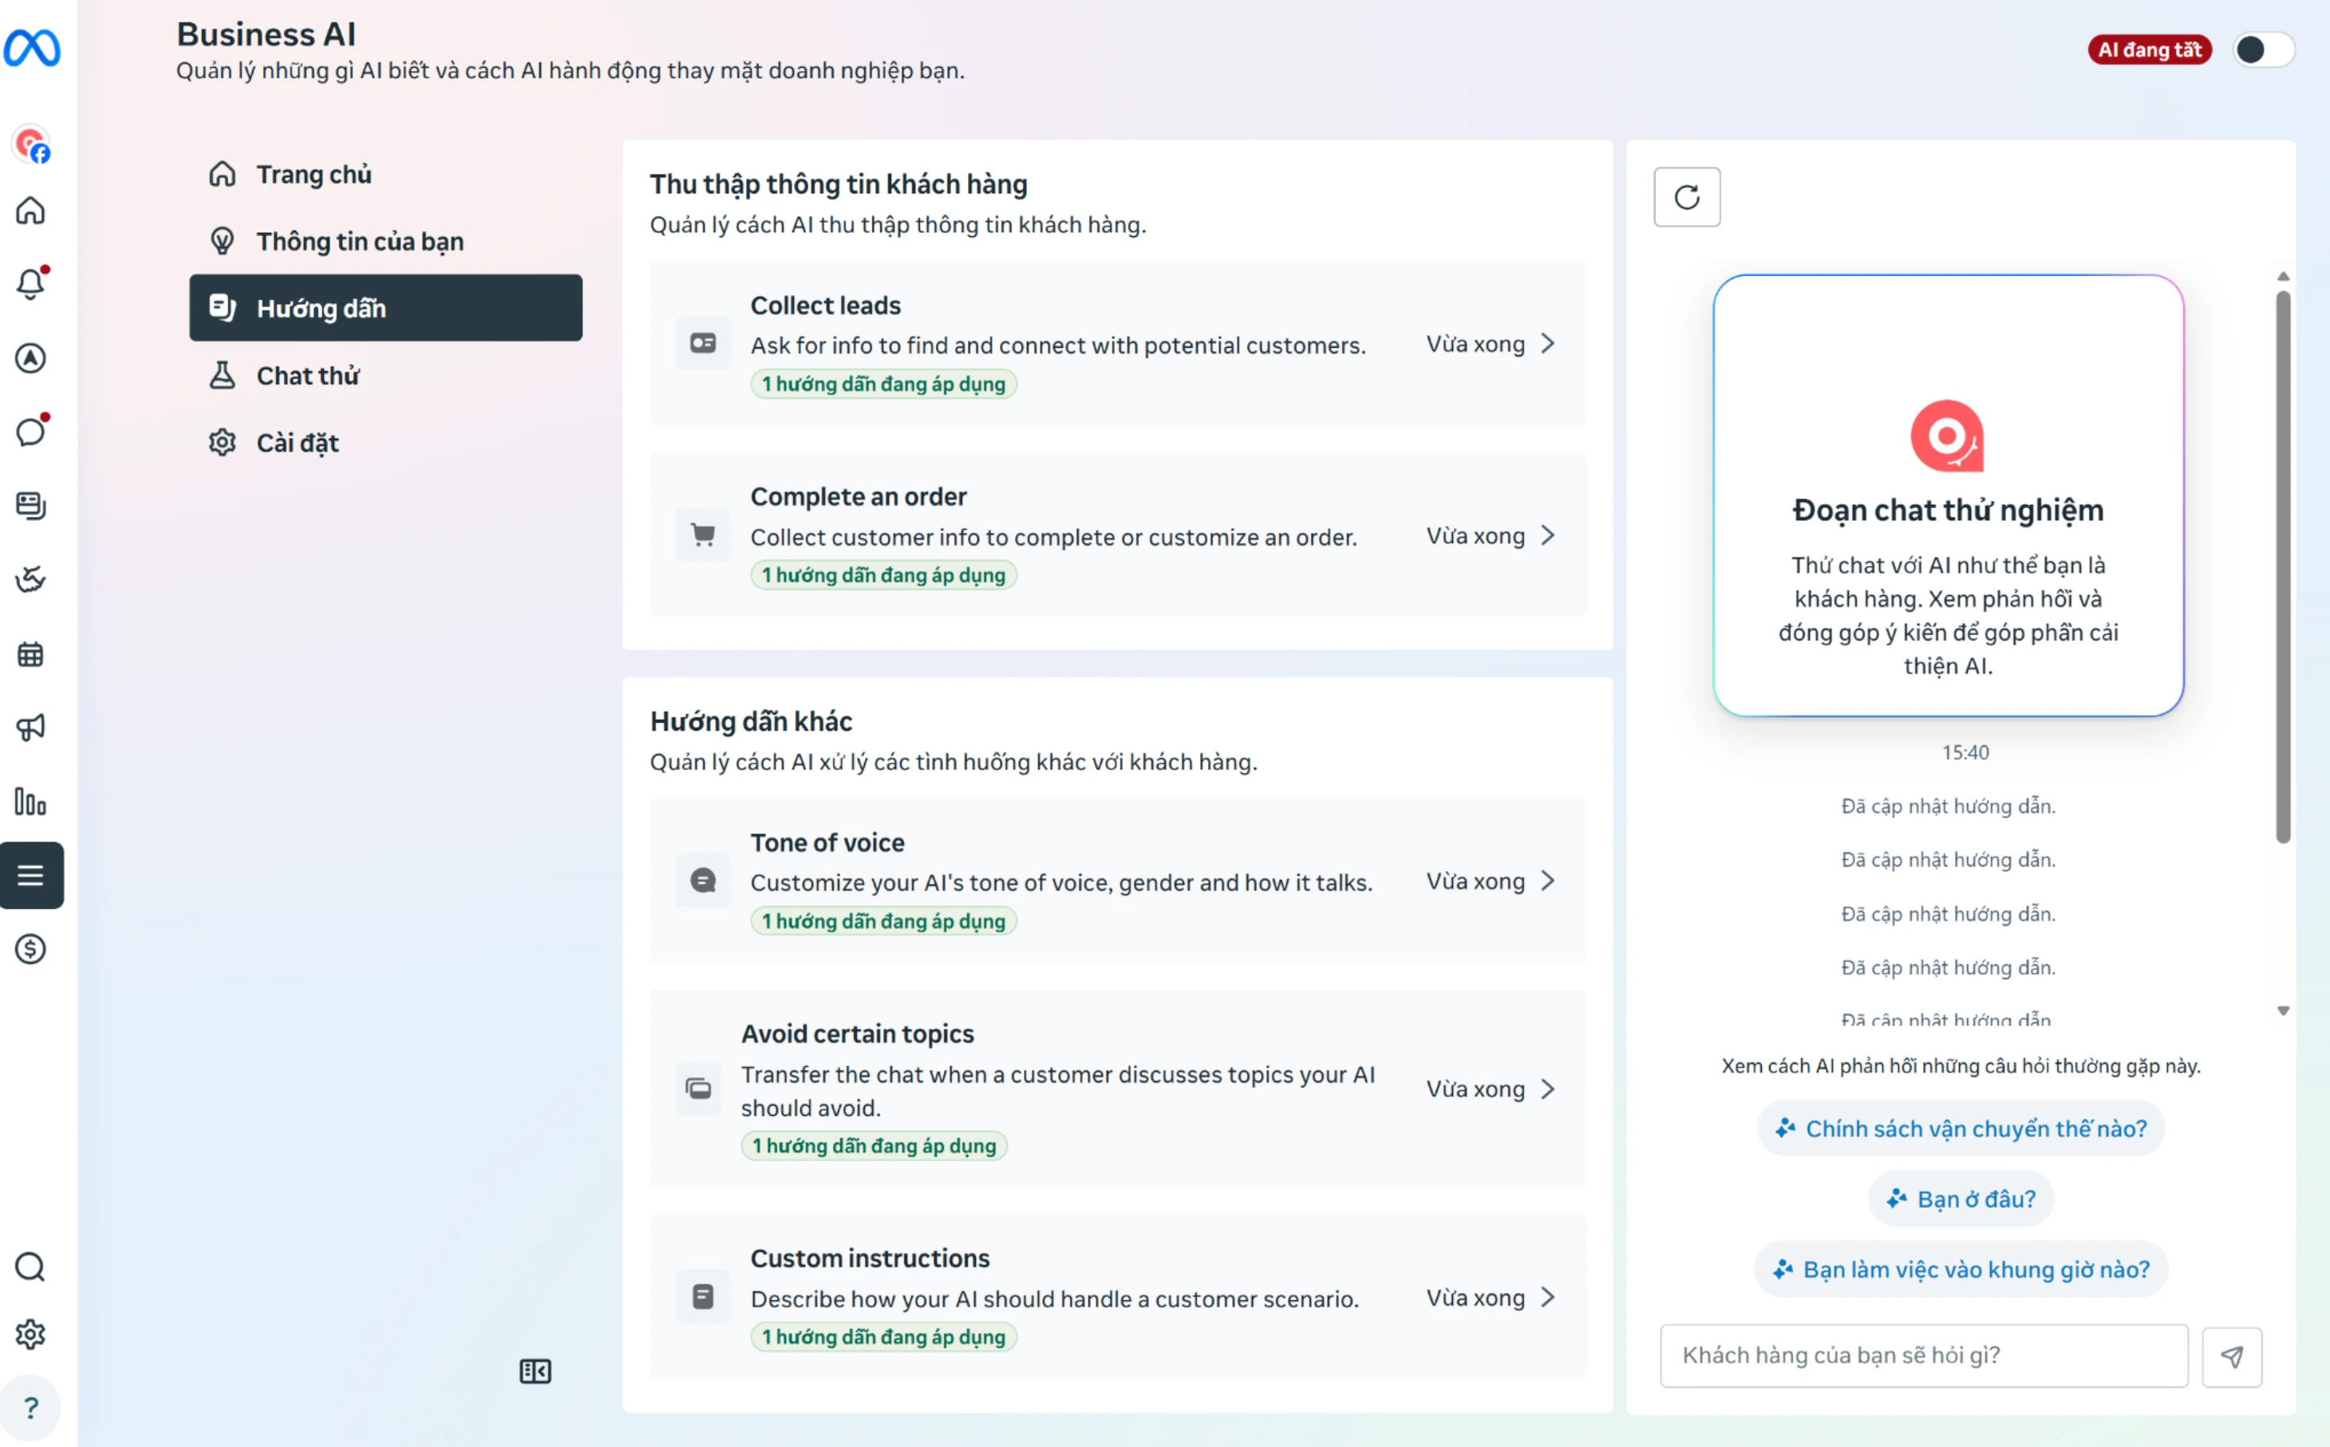Viewport: 2330px width, 1447px height.
Task: Open the Complete an order title
Action: click(858, 497)
